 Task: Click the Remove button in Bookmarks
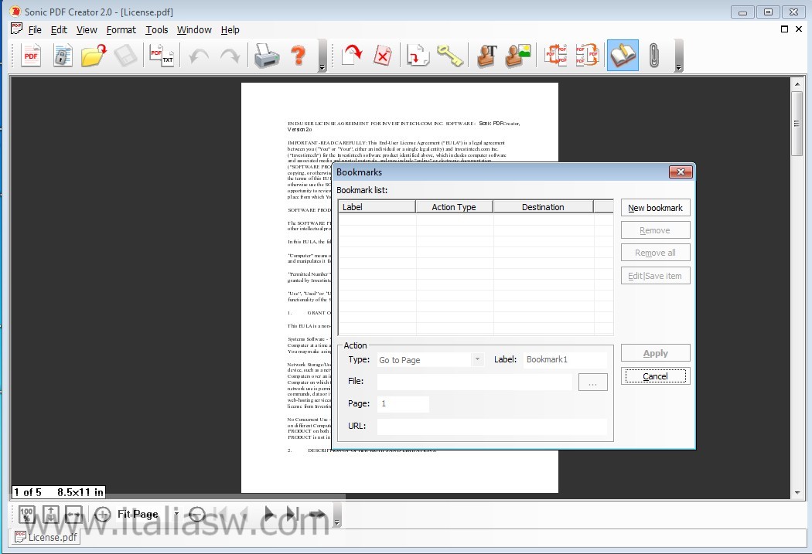(655, 230)
